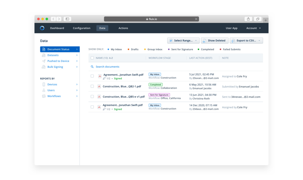Click the Pushed to Device paper-plane icon
The height and width of the screenshot is (180, 303).
click(44, 61)
